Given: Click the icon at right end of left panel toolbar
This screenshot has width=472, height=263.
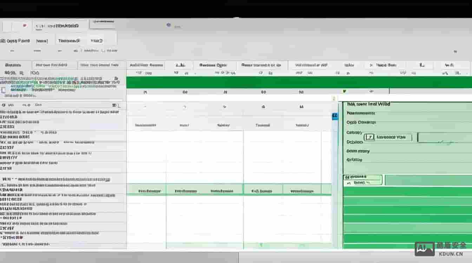Looking at the screenshot, I should tap(115, 105).
